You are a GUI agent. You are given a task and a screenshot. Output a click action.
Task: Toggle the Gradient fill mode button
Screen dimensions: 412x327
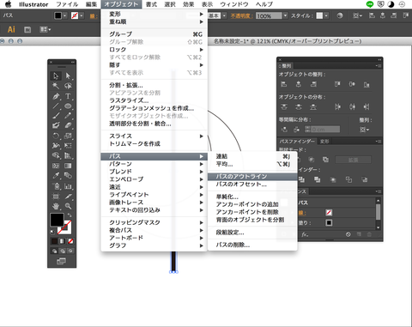[62, 241]
